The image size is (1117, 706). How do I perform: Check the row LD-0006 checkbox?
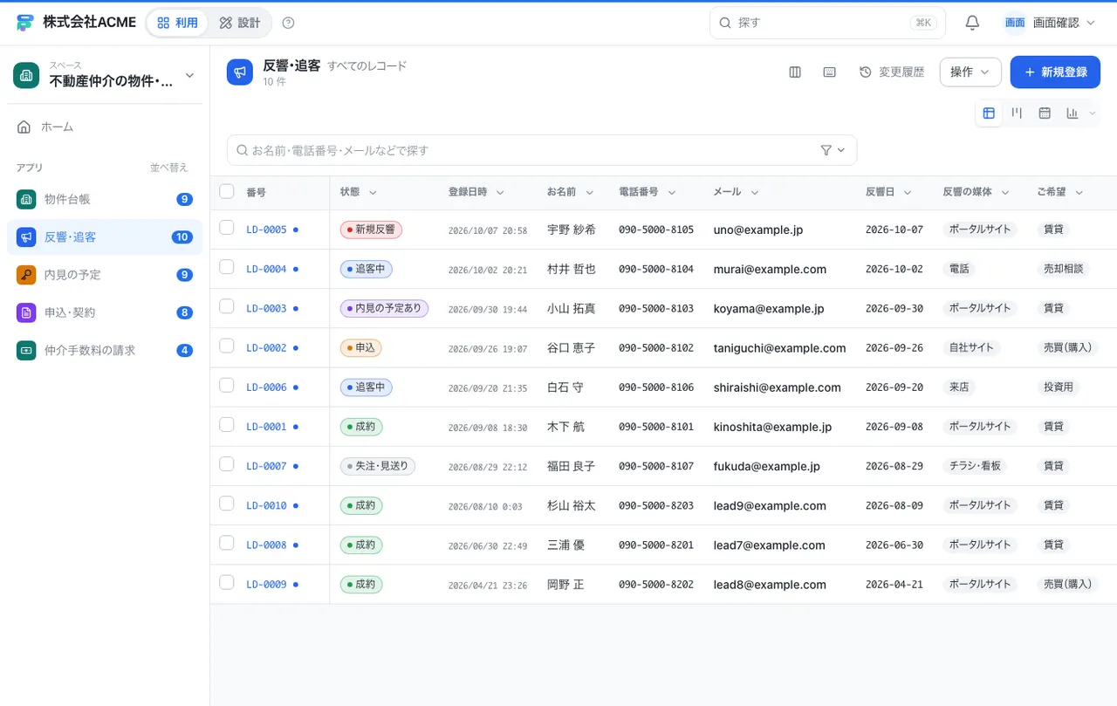(227, 385)
